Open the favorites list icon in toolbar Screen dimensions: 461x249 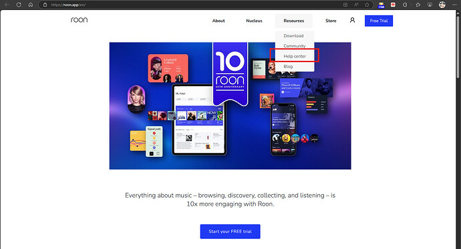coord(418,5)
